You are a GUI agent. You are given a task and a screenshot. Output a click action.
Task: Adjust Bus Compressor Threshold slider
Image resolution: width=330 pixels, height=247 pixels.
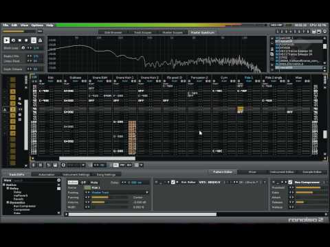click(x=311, y=188)
